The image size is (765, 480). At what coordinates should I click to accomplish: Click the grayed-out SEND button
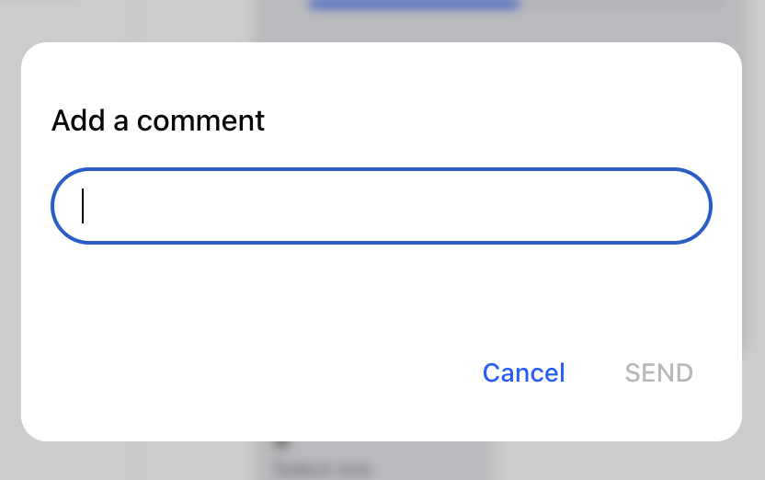pyautogui.click(x=658, y=372)
